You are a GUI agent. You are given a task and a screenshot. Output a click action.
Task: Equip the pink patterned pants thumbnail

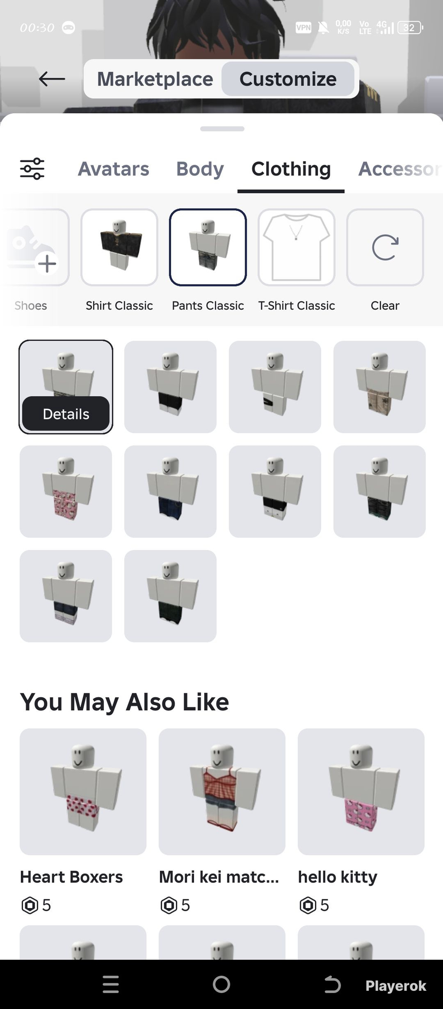pos(66,491)
